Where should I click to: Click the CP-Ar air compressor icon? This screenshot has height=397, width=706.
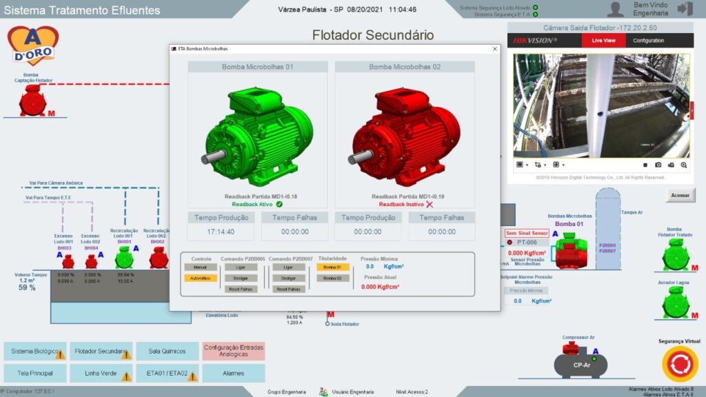pos(580,361)
